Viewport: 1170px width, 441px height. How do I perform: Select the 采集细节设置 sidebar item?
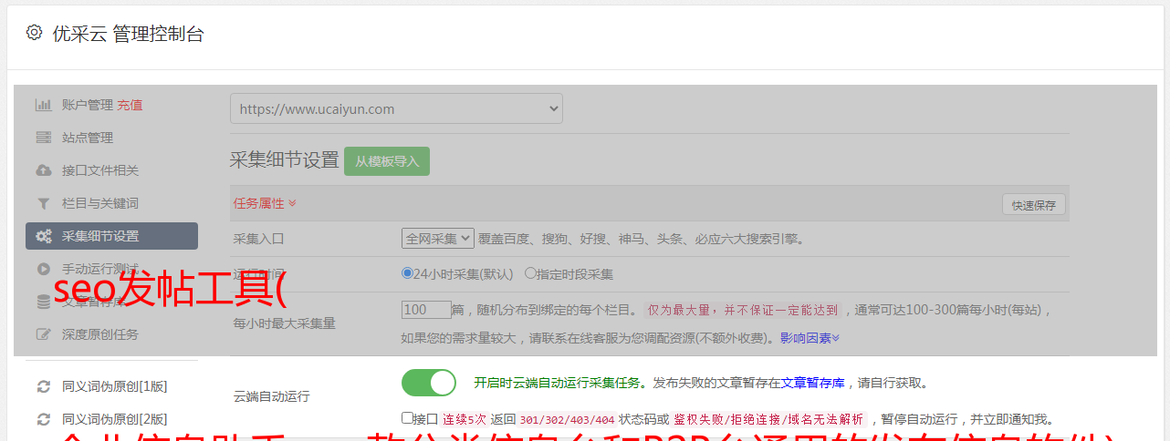[111, 236]
